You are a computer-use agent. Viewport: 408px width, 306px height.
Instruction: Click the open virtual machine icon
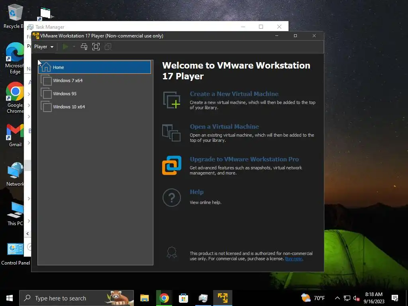[171, 133]
